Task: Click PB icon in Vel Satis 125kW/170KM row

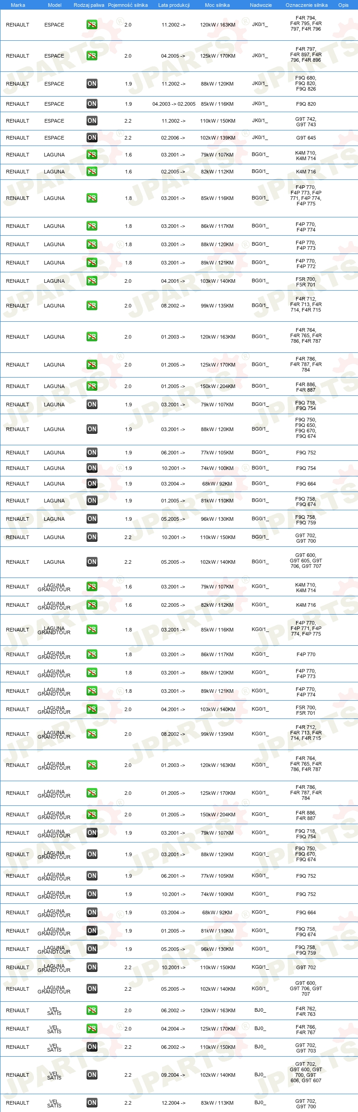Action: pyautogui.click(x=92, y=1029)
